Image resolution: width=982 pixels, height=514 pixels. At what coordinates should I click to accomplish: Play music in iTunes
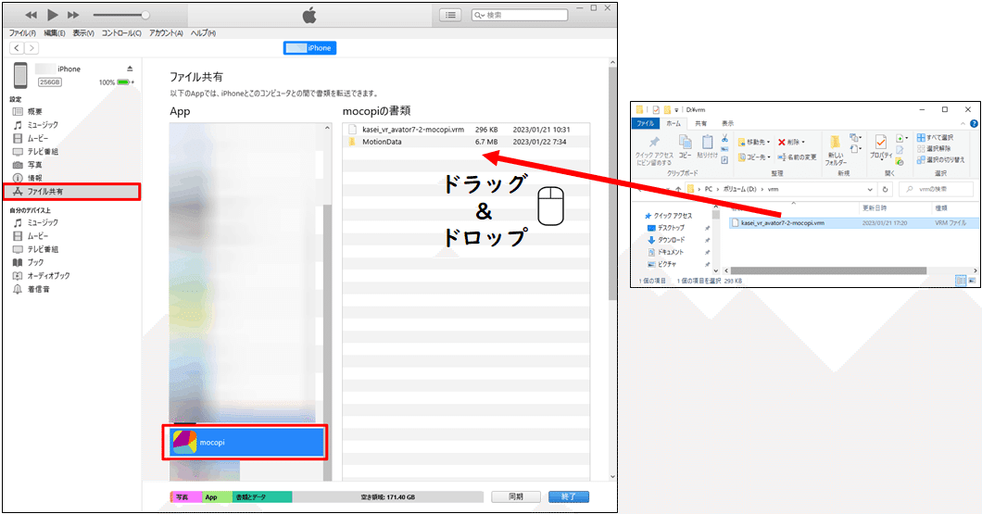[53, 15]
